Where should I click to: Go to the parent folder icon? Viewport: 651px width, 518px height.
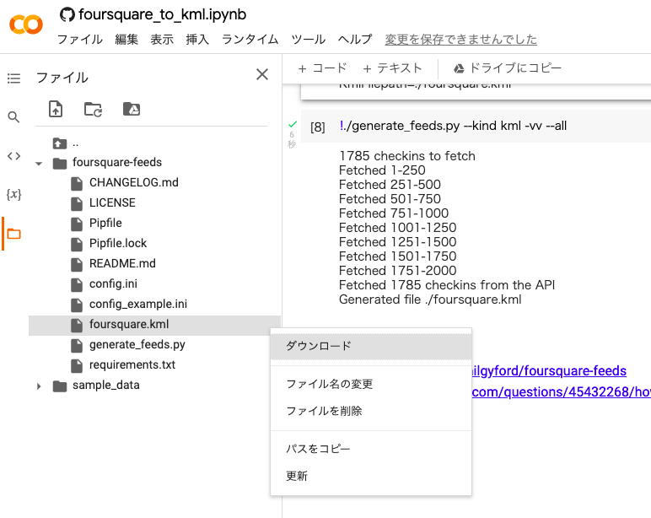(59, 143)
